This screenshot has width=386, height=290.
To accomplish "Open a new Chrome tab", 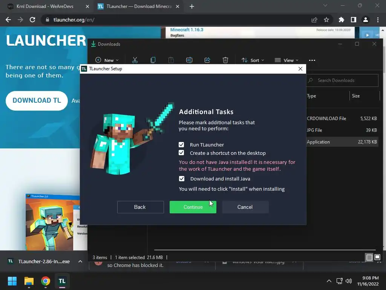I will click(192, 7).
